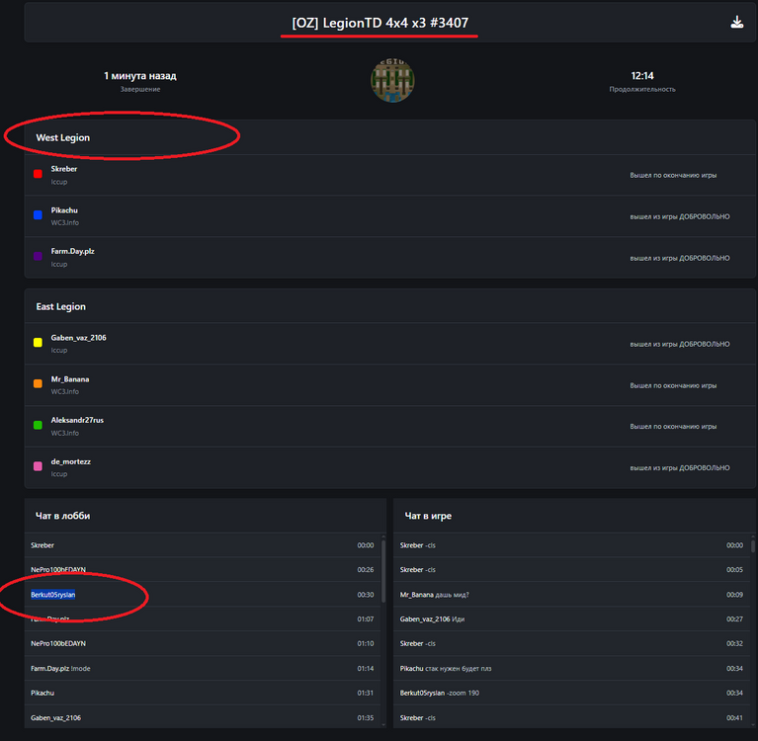
Task: Click Aleksandr27rus green color square
Action: point(38,425)
